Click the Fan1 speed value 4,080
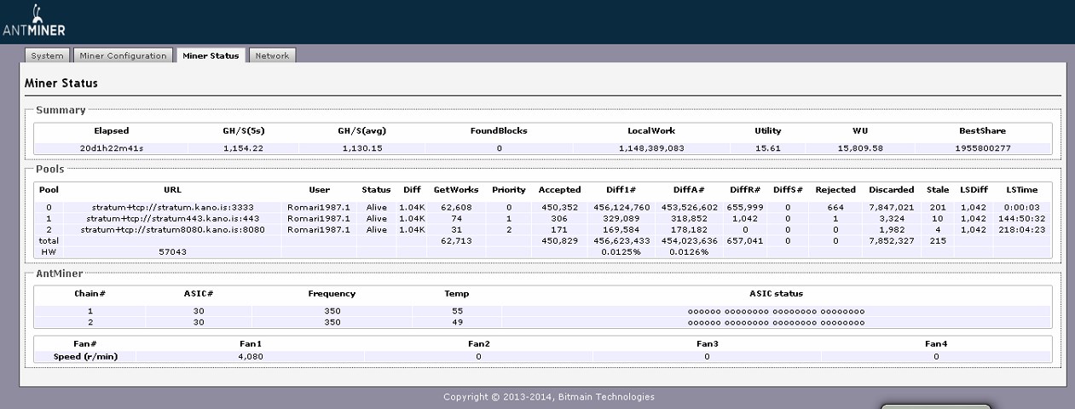This screenshot has height=409, width=1075. click(x=251, y=356)
